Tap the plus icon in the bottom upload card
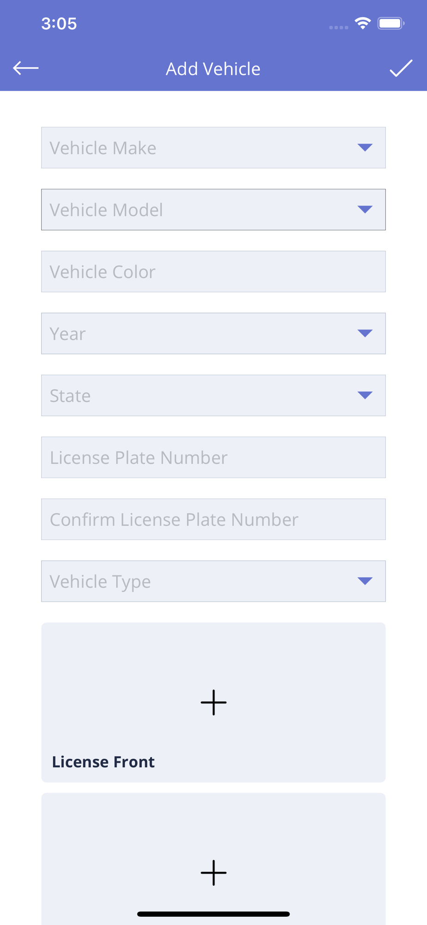 coord(213,872)
